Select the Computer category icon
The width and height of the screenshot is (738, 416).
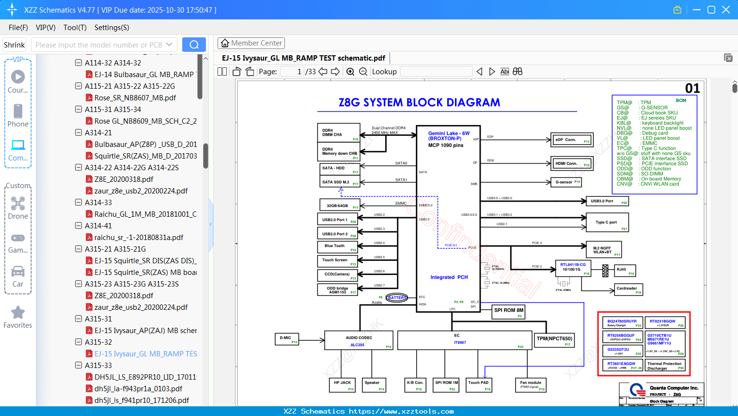click(18, 150)
